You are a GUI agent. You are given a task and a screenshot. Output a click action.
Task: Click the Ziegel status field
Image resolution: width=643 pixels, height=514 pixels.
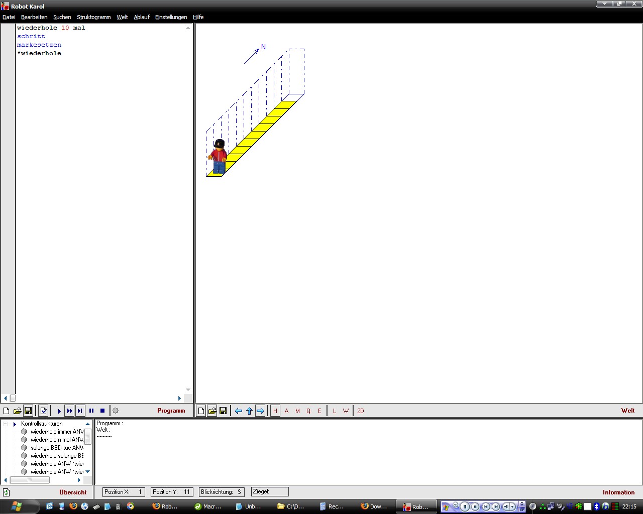click(270, 492)
